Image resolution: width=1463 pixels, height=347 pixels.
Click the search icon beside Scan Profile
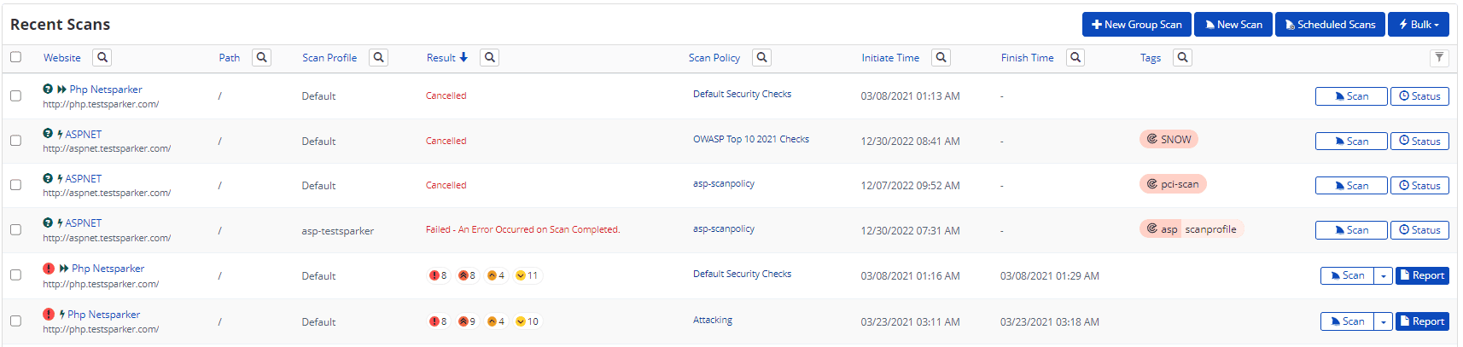tap(378, 58)
